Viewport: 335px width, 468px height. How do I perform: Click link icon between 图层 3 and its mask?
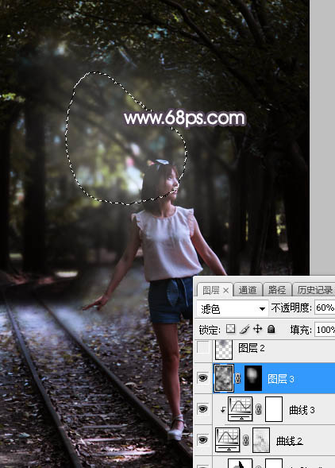point(238,378)
